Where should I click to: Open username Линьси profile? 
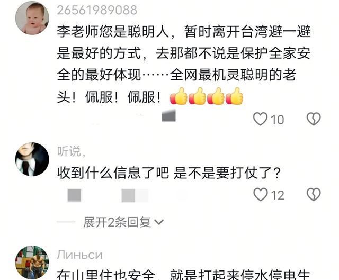click(x=79, y=255)
